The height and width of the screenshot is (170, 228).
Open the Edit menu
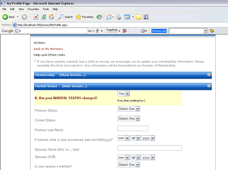[x=12, y=9]
